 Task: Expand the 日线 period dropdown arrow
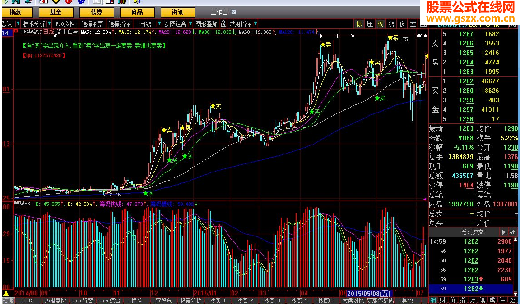tap(159, 23)
